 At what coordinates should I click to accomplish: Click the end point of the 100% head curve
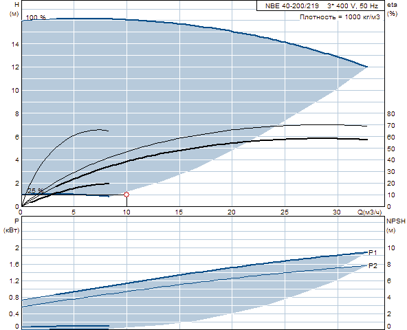(x=367, y=67)
